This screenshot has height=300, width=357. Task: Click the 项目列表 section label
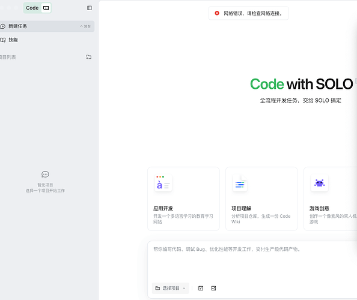coord(8,57)
